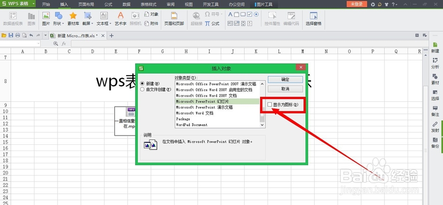443x205 pixels.
Task: Open the 素材 panel in right sidebar
Action: (x=435, y=79)
